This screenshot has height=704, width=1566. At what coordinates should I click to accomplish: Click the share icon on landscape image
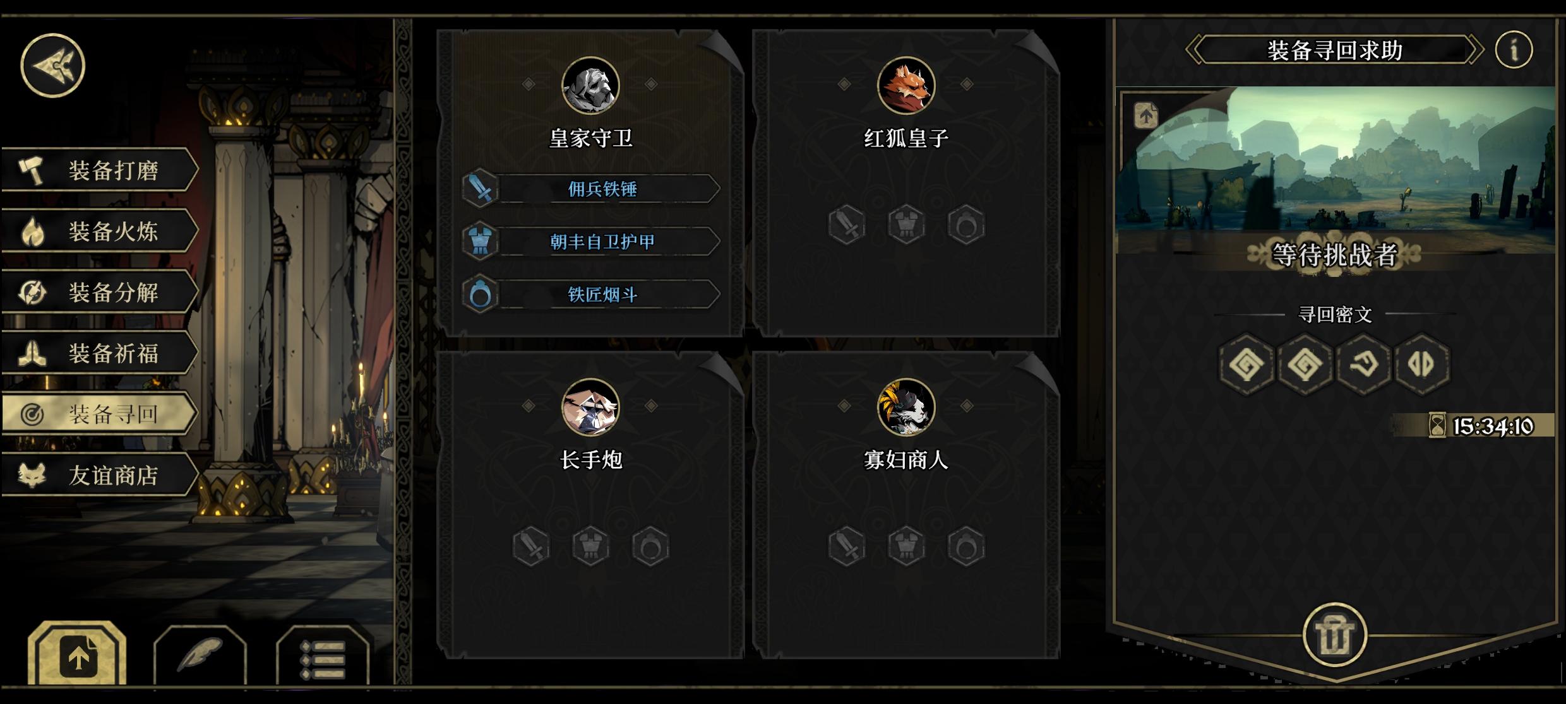[1145, 115]
